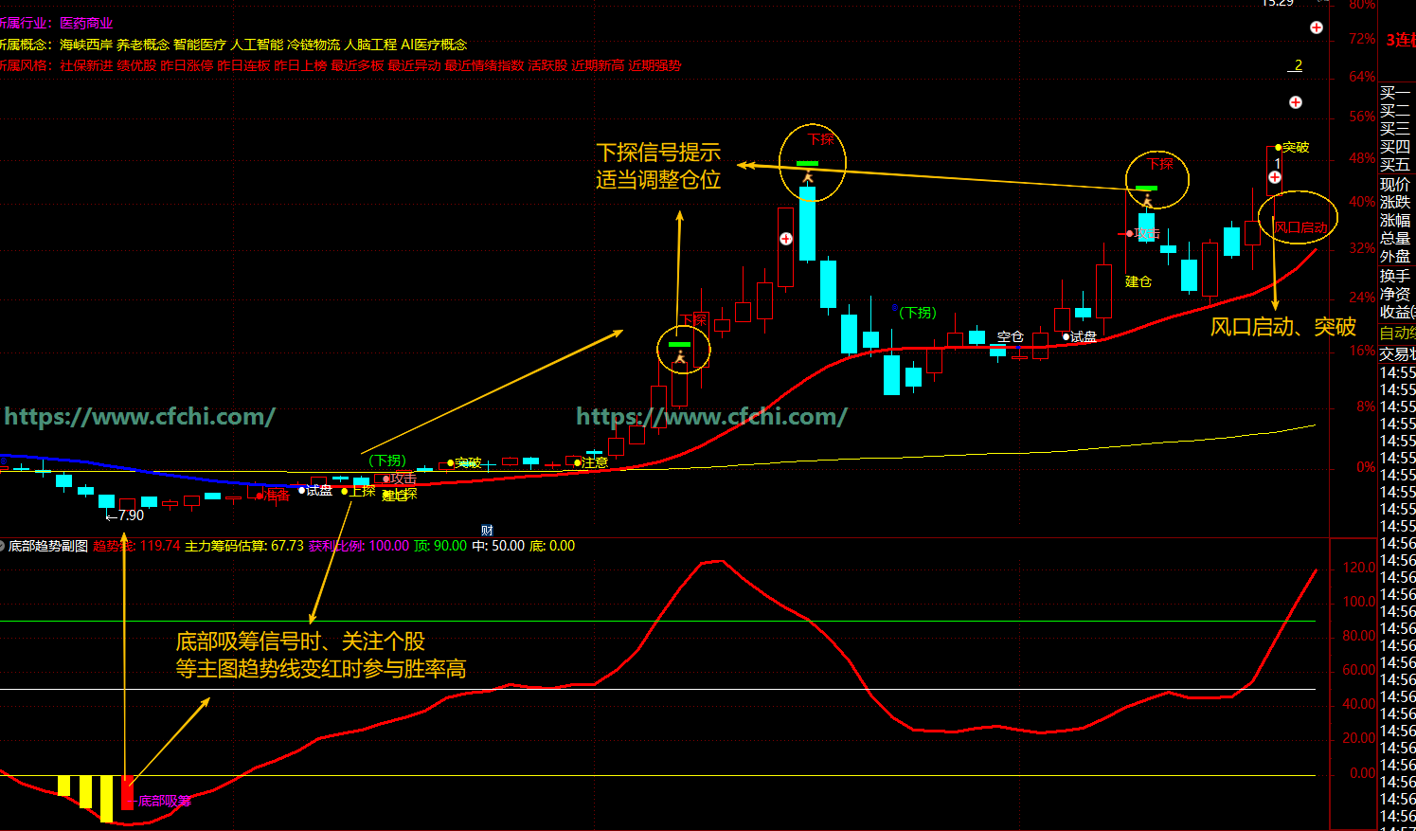
Task: Click the 主力筹码估算: 67.73 value
Action: click(x=244, y=546)
